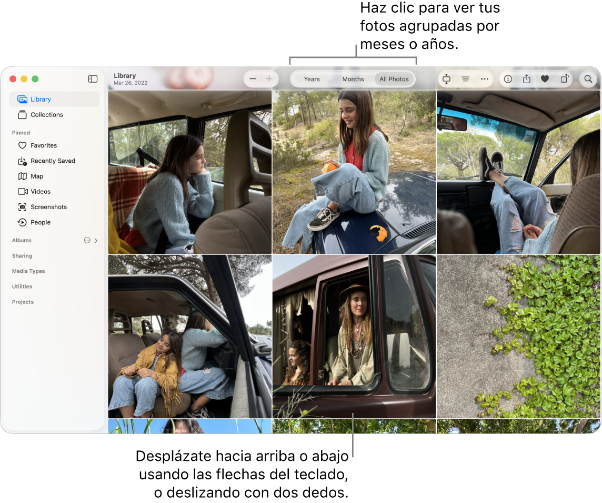
Task: Switch to the Years view
Action: click(x=312, y=79)
